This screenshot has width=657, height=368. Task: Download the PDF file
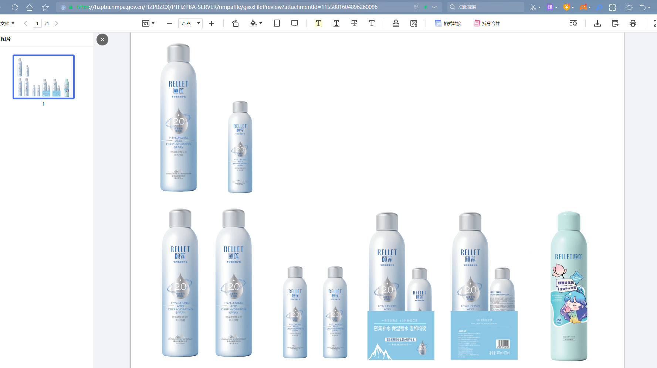coord(597,23)
